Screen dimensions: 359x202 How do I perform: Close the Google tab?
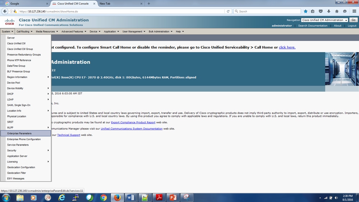point(47,4)
